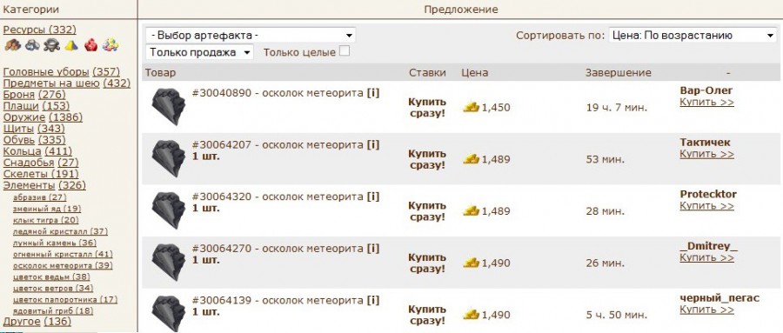Open the 'Оружие (1386)' category
Viewport: 783px width, 333px height.
pos(43,117)
